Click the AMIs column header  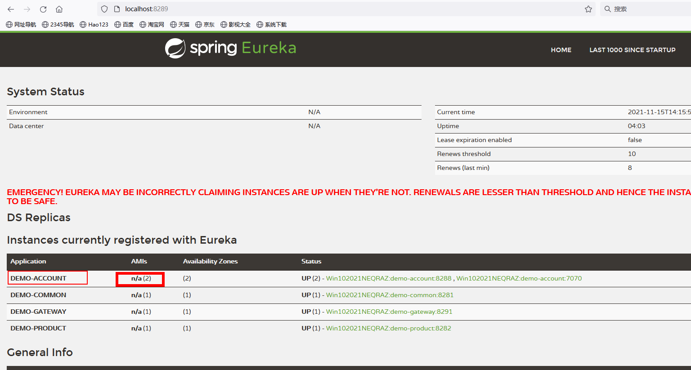pos(139,261)
